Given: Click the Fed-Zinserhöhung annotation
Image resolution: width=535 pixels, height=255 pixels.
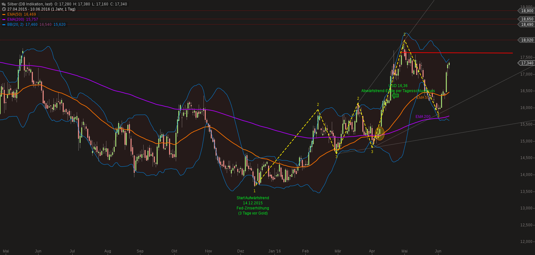Looking at the screenshot, I should pos(253,208).
